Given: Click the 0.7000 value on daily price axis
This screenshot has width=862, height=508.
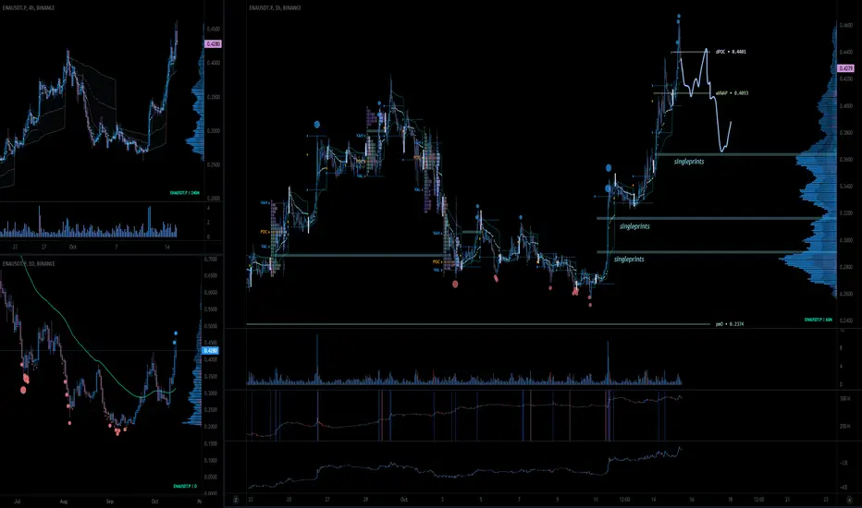Looking at the screenshot, I should 210,260.
